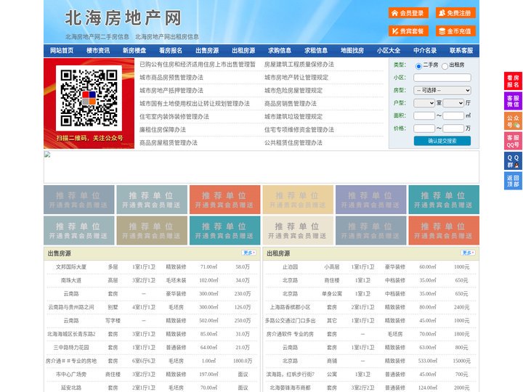Open the 上海路香槟郡小区 rental listing
The height and width of the screenshot is (392, 523).
pyautogui.click(x=290, y=307)
